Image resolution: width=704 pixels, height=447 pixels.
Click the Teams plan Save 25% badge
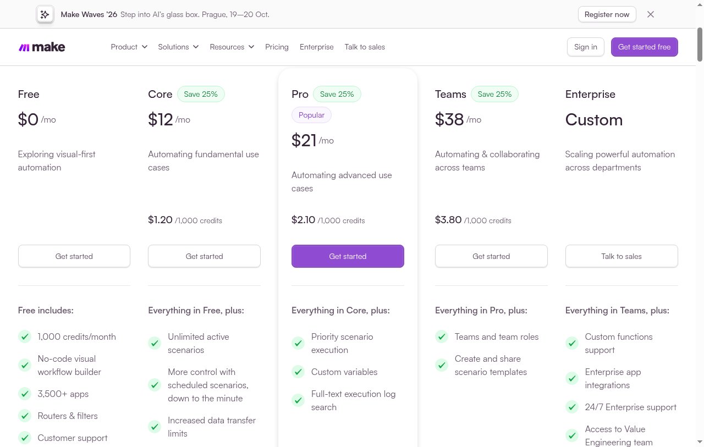(494, 94)
